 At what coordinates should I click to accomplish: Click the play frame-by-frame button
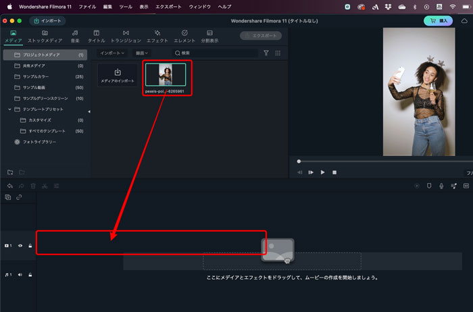311,172
